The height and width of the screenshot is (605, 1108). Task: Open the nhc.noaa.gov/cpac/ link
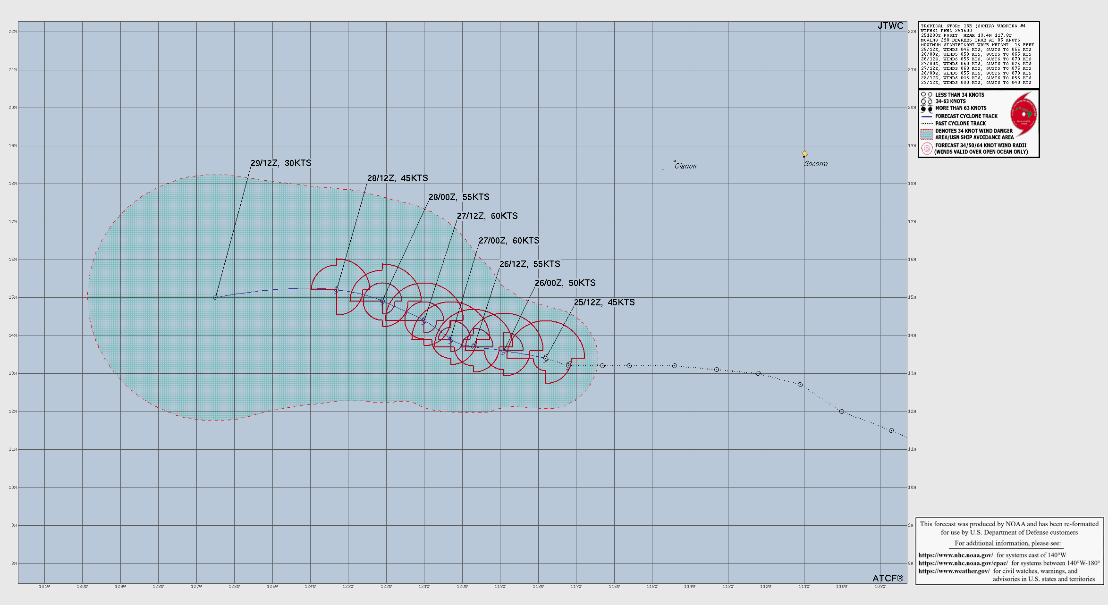pyautogui.click(x=963, y=563)
